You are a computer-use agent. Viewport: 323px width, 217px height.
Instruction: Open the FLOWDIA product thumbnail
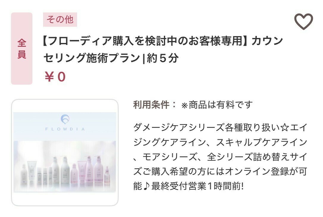(65, 152)
